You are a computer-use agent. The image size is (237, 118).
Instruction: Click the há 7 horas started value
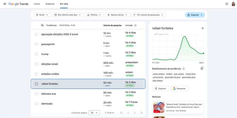(x=131, y=102)
